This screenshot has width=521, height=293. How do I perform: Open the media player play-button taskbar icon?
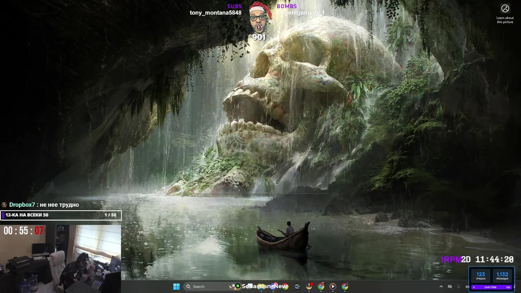(x=333, y=286)
